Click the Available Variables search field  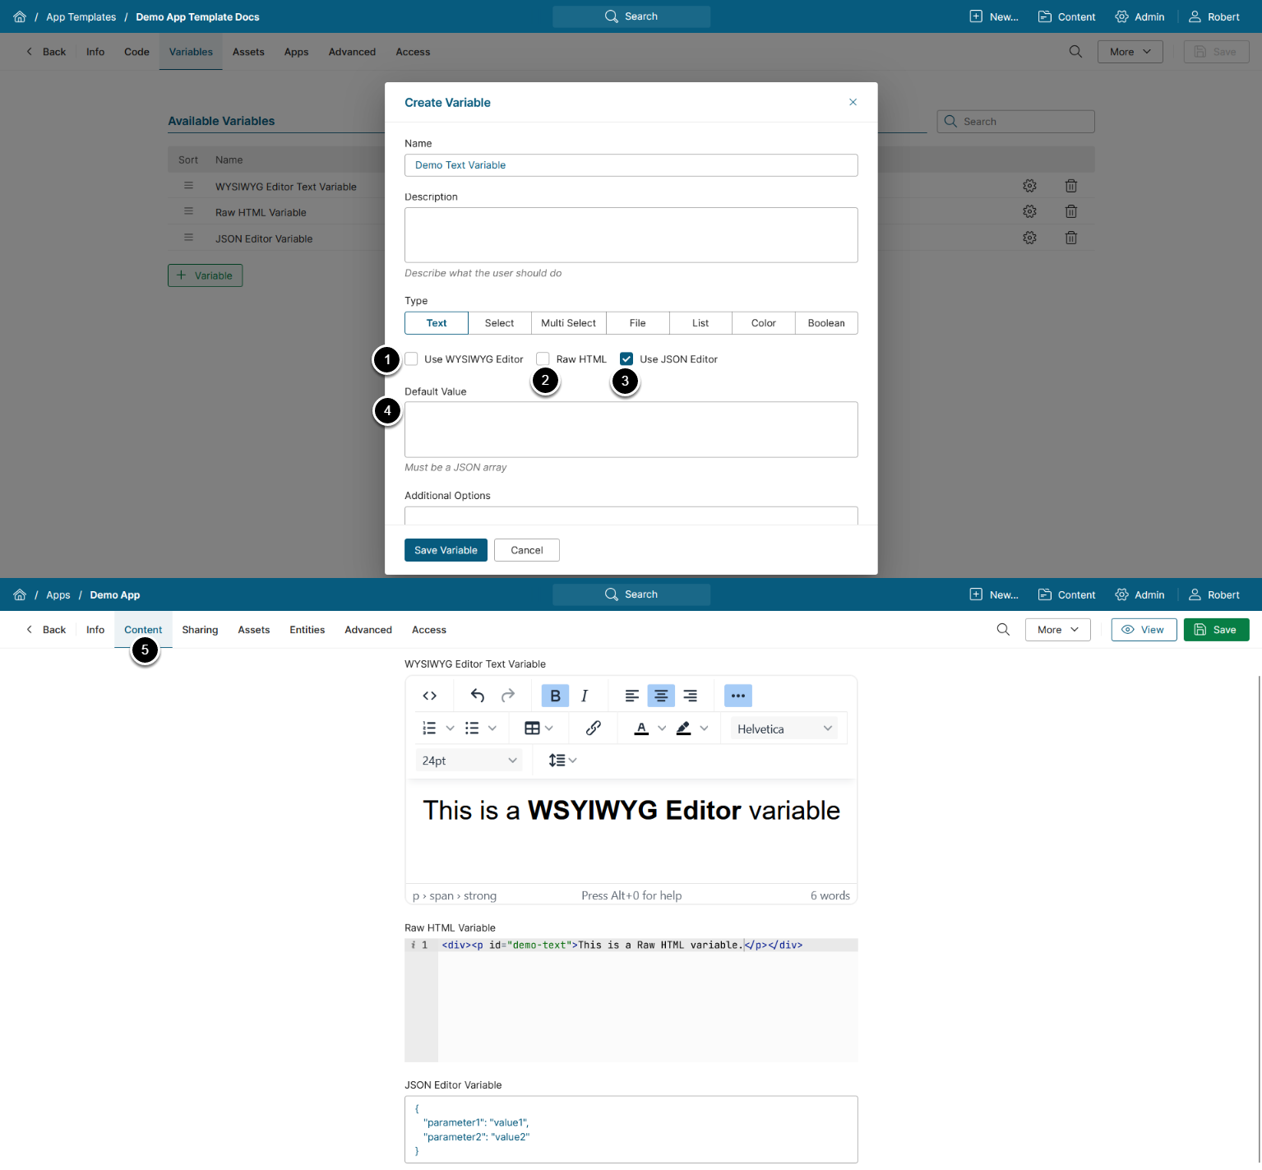(1016, 122)
